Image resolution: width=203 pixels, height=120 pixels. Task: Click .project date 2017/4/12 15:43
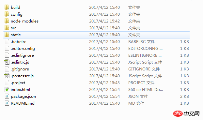pyautogui.click(x=104, y=82)
